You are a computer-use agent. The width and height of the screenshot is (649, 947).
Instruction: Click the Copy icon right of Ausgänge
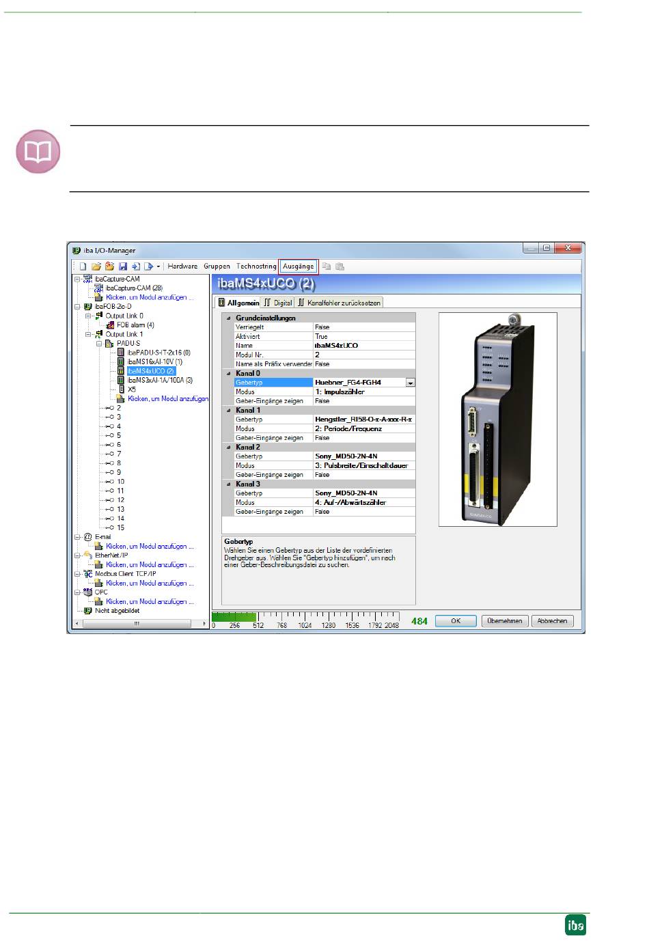327,266
